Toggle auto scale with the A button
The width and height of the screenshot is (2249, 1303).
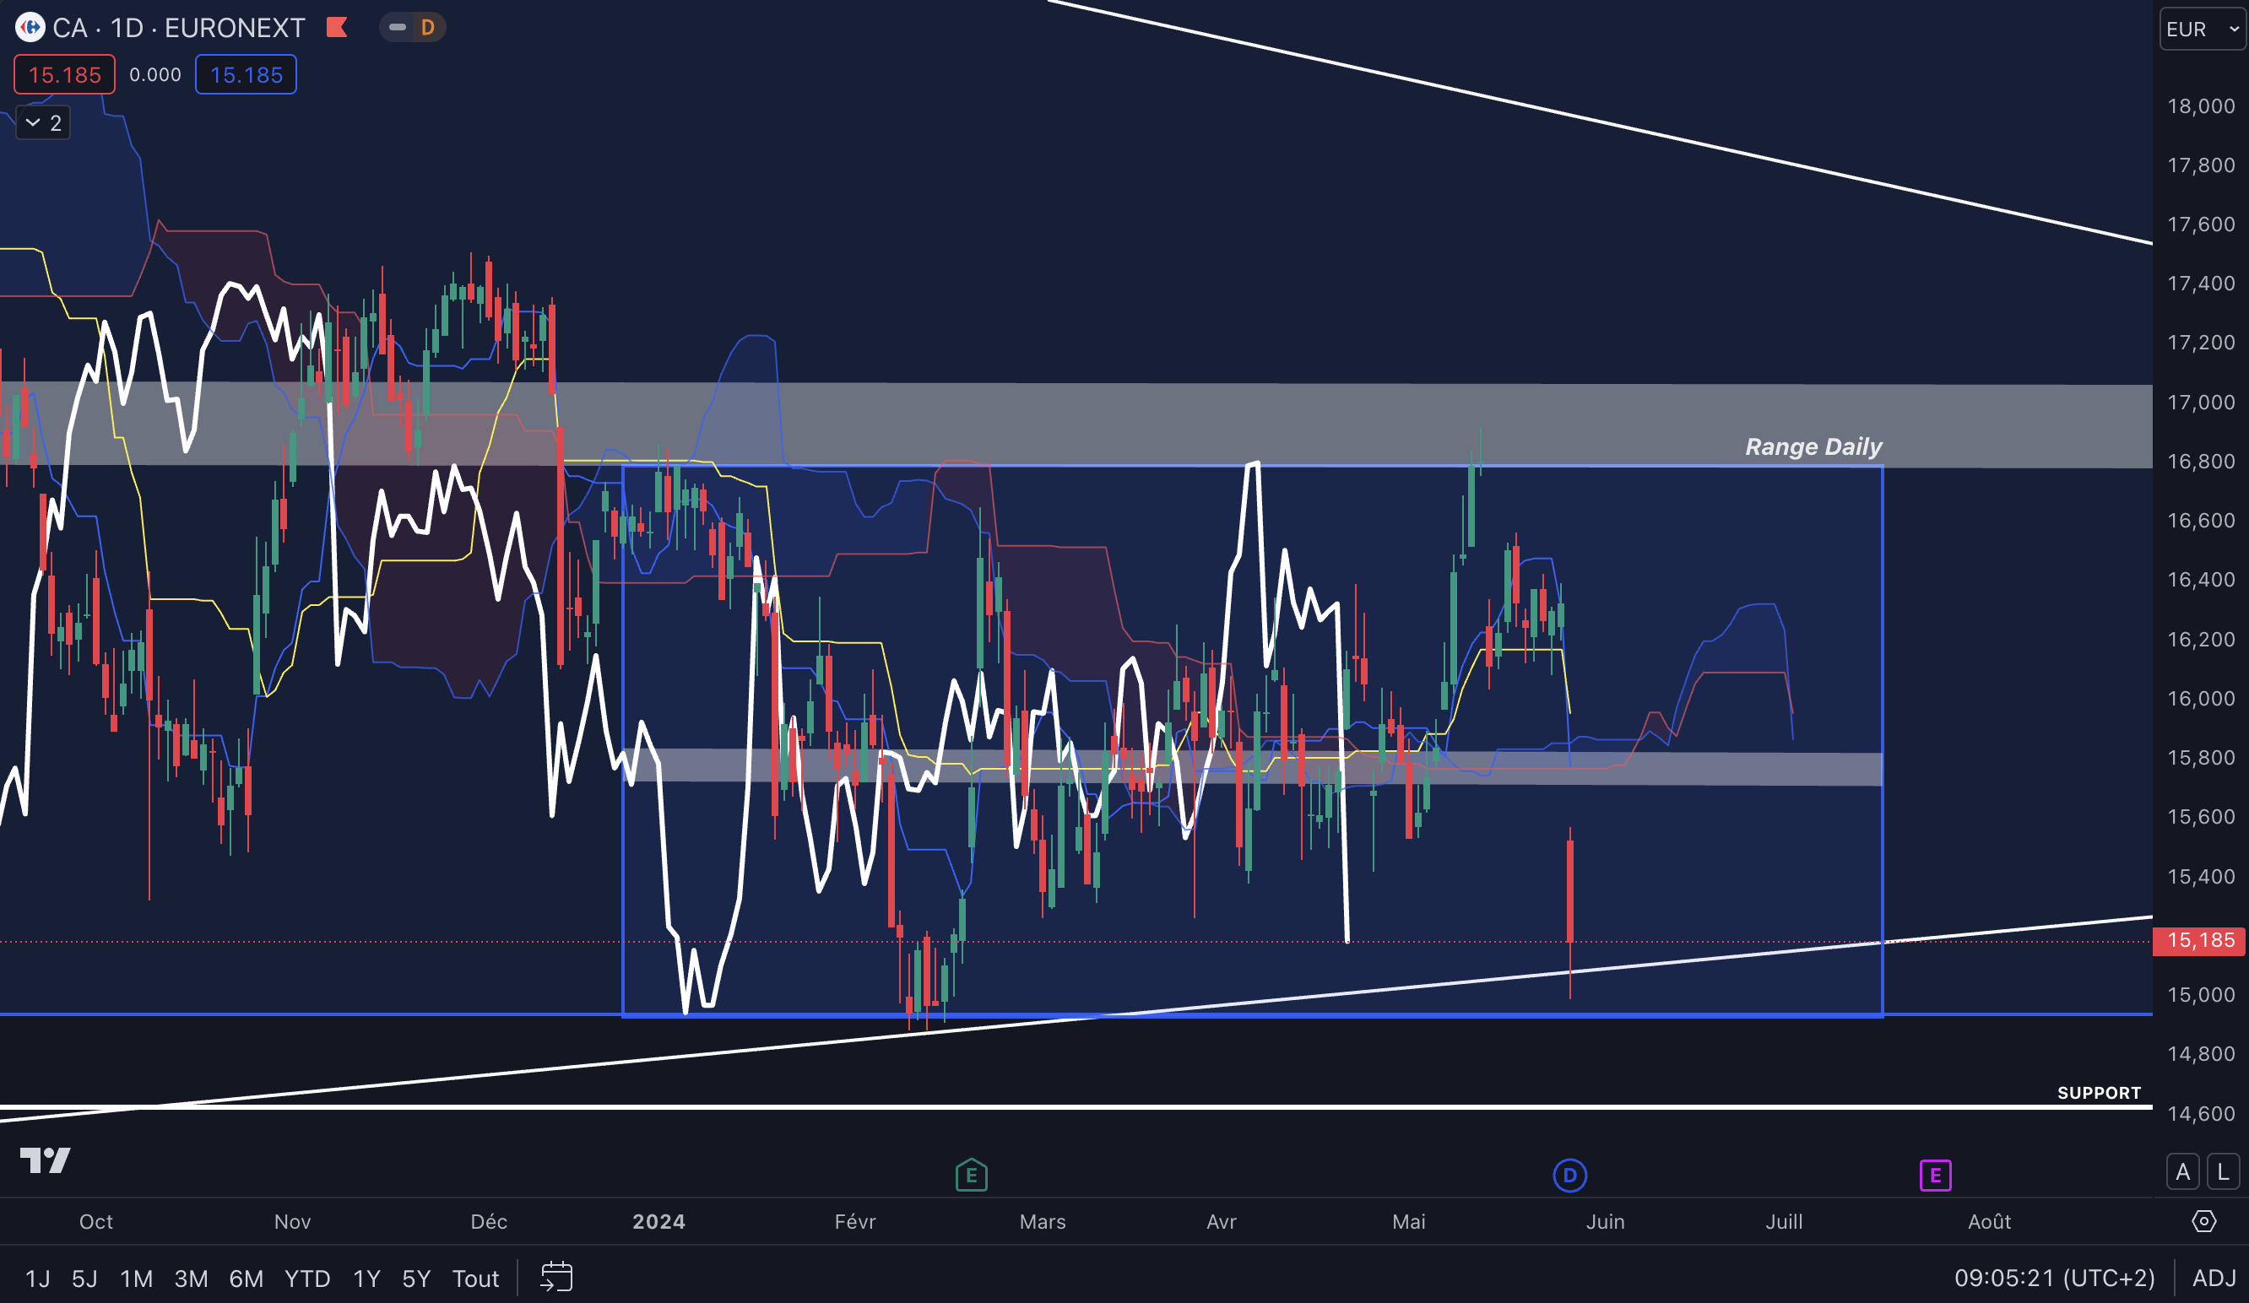pos(2183,1172)
